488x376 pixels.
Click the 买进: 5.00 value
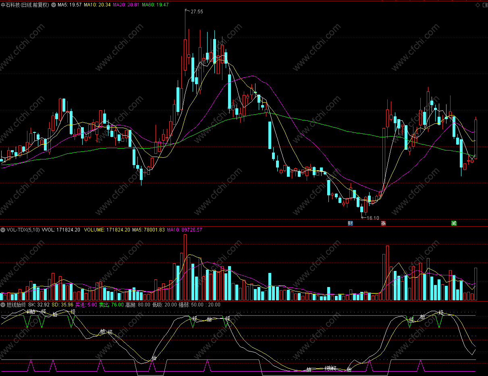[86, 305]
